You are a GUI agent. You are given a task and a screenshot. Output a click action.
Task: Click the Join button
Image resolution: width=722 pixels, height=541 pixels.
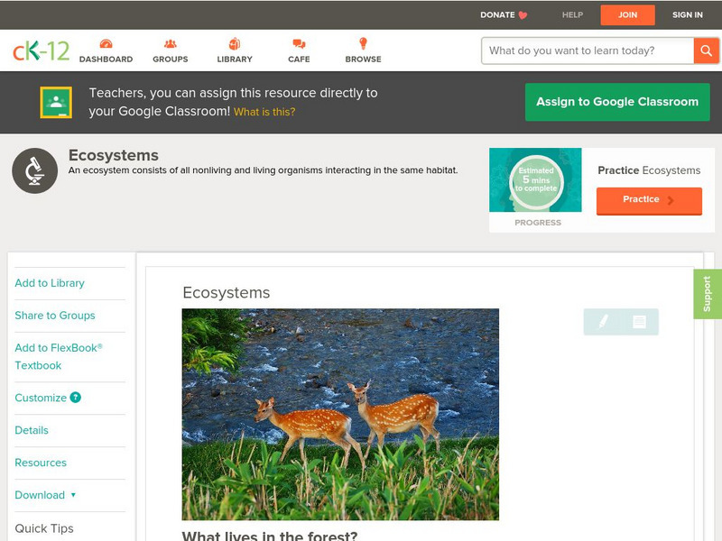point(627,15)
